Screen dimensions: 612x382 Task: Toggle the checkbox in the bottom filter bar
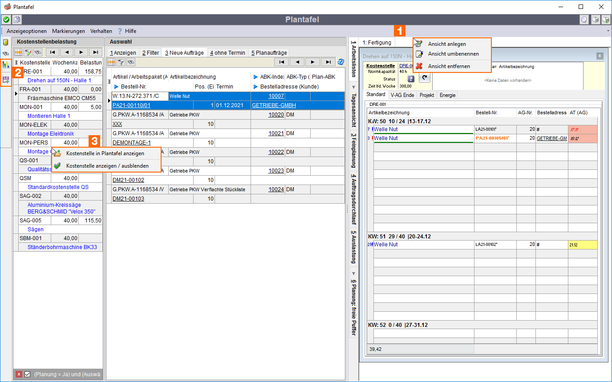[27, 374]
